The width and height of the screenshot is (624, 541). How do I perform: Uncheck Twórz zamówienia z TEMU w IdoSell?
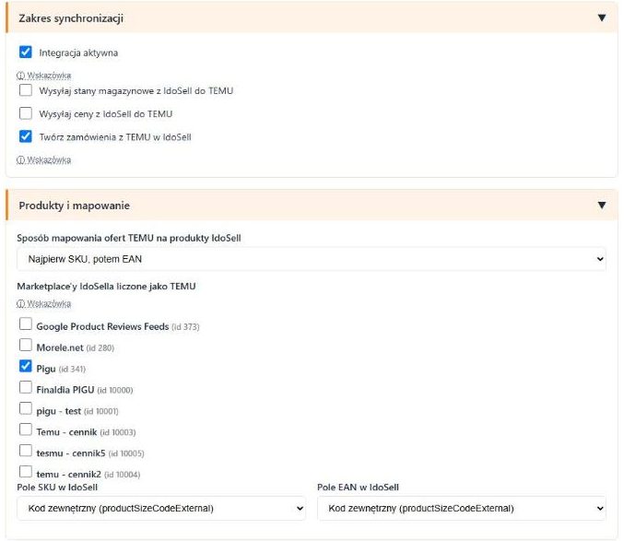coord(26,136)
